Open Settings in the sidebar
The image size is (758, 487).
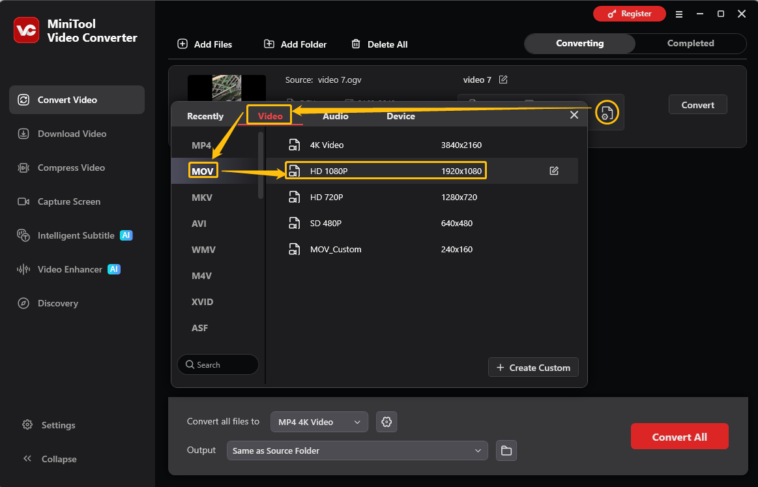[49, 424]
